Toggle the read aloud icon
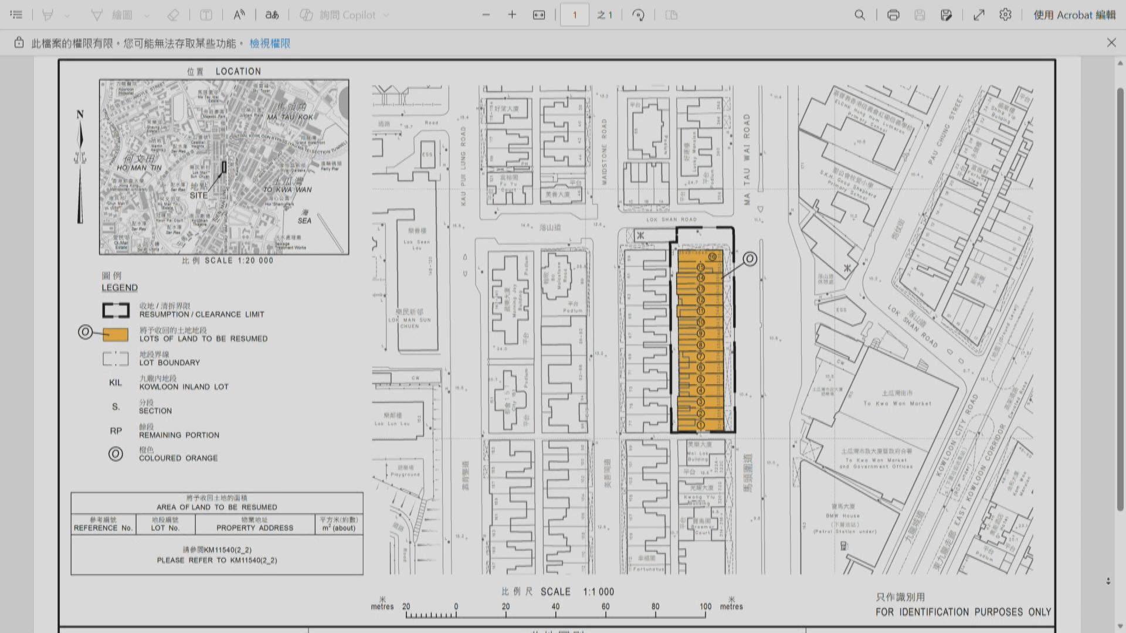This screenshot has width=1126, height=633. coord(239,15)
